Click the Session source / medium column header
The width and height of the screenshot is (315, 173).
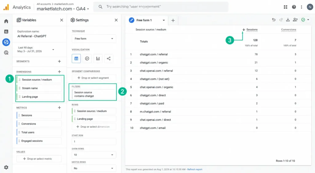tap(151, 30)
